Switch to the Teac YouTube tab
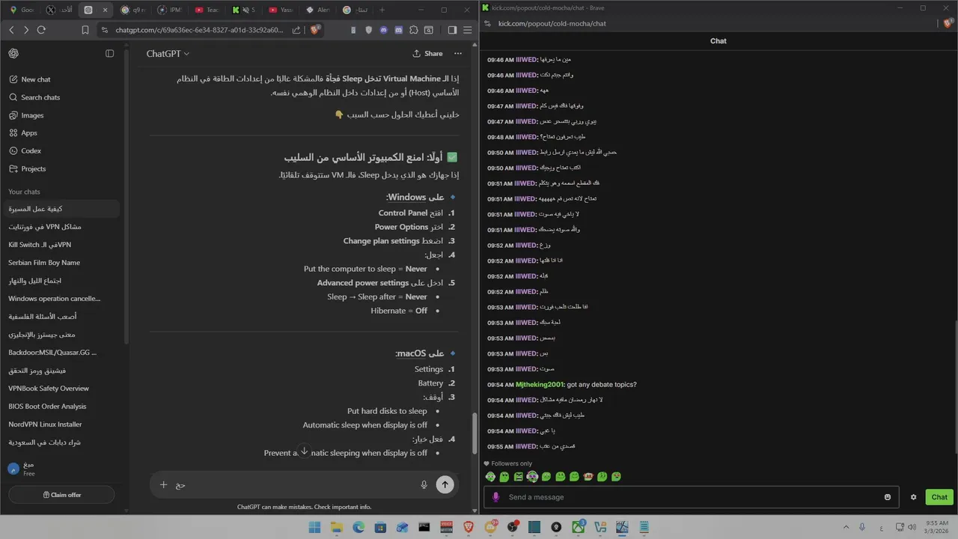The image size is (958, 539). pos(207,10)
